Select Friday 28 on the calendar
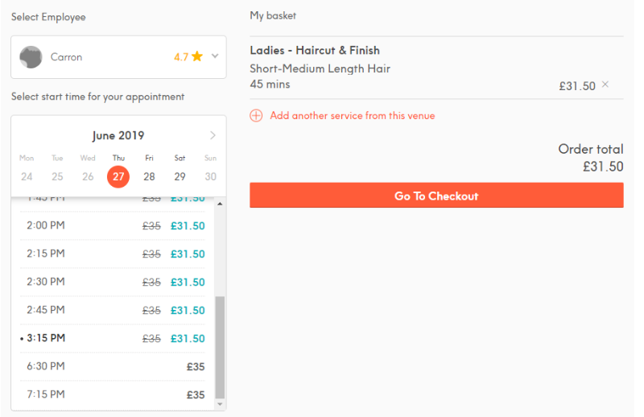This screenshot has height=417, width=644. click(x=149, y=176)
